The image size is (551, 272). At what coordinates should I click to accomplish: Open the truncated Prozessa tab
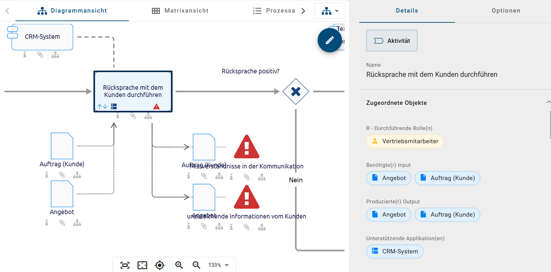click(274, 11)
